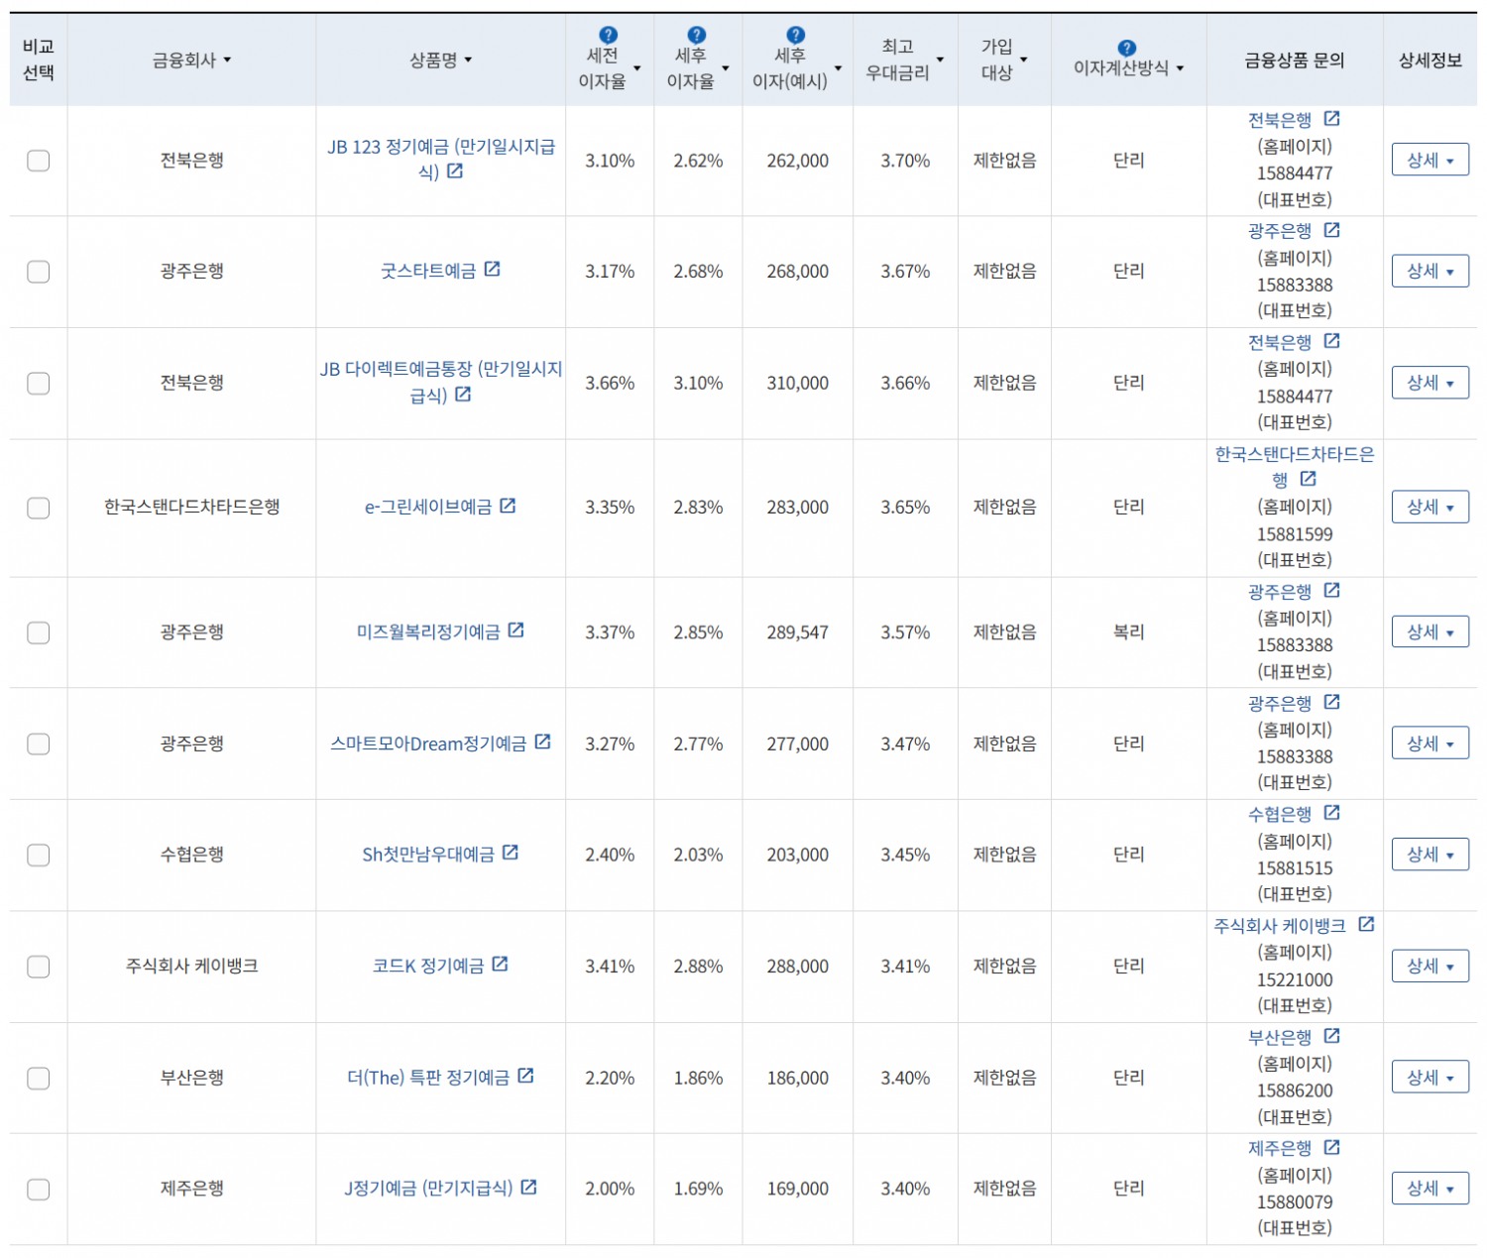Check compare box for J정기예금 (만기지급식)
Viewport: 1487px width, 1258px height.
39,1189
